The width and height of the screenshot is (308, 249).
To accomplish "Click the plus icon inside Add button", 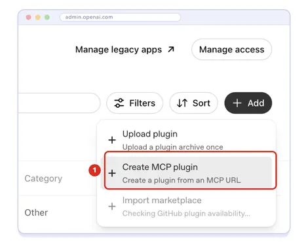I will (x=237, y=103).
